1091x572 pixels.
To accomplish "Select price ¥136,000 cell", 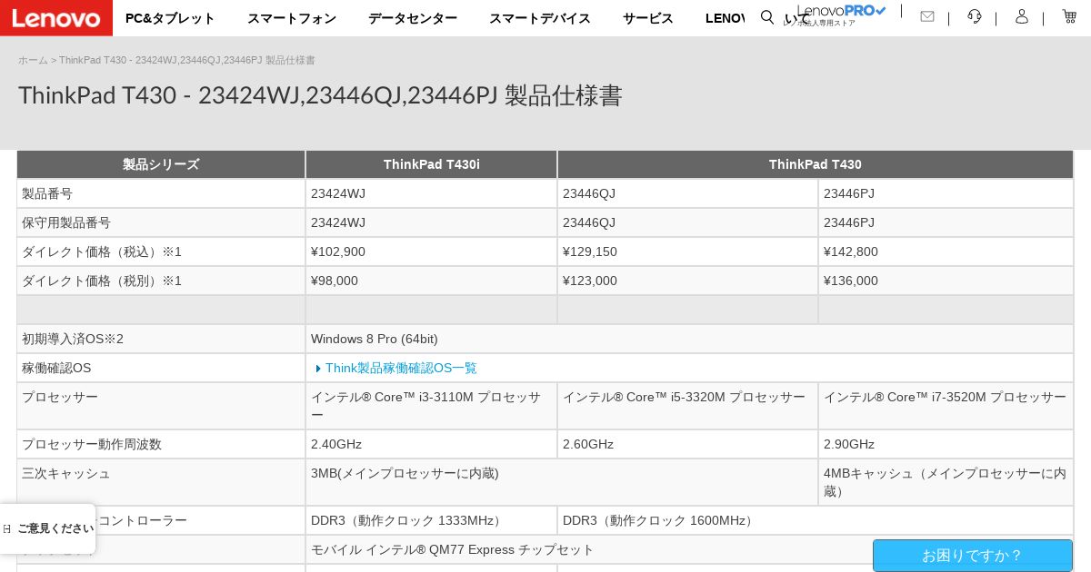I will coord(946,281).
